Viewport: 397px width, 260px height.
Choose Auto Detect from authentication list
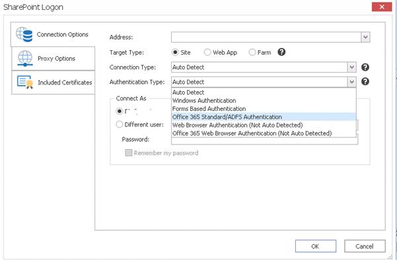coord(264,92)
